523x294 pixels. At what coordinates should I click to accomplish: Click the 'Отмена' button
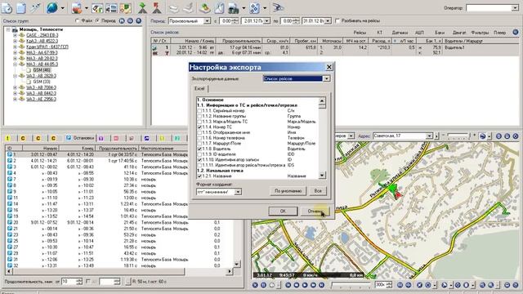pos(315,211)
